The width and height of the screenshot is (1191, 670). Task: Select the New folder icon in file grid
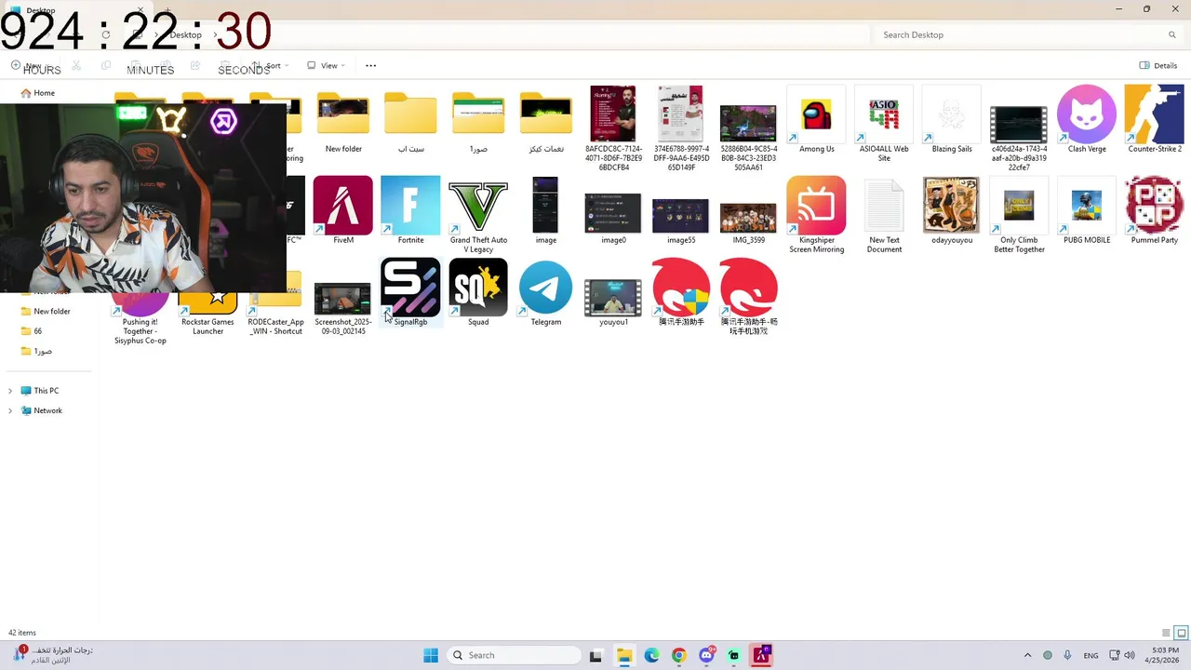coord(343,114)
